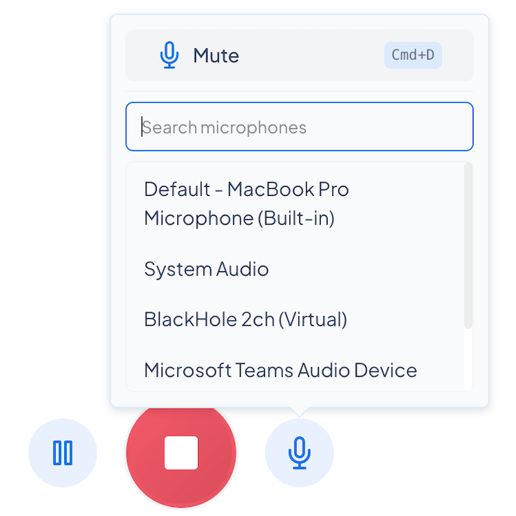
Task: Pause the recording with the pause icon
Action: tap(63, 453)
